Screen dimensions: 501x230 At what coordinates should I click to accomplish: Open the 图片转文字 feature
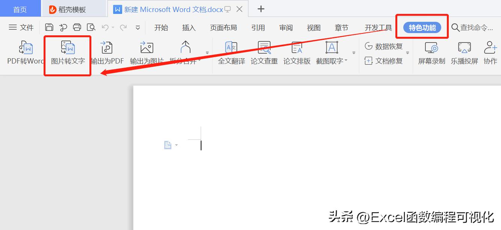(x=67, y=53)
